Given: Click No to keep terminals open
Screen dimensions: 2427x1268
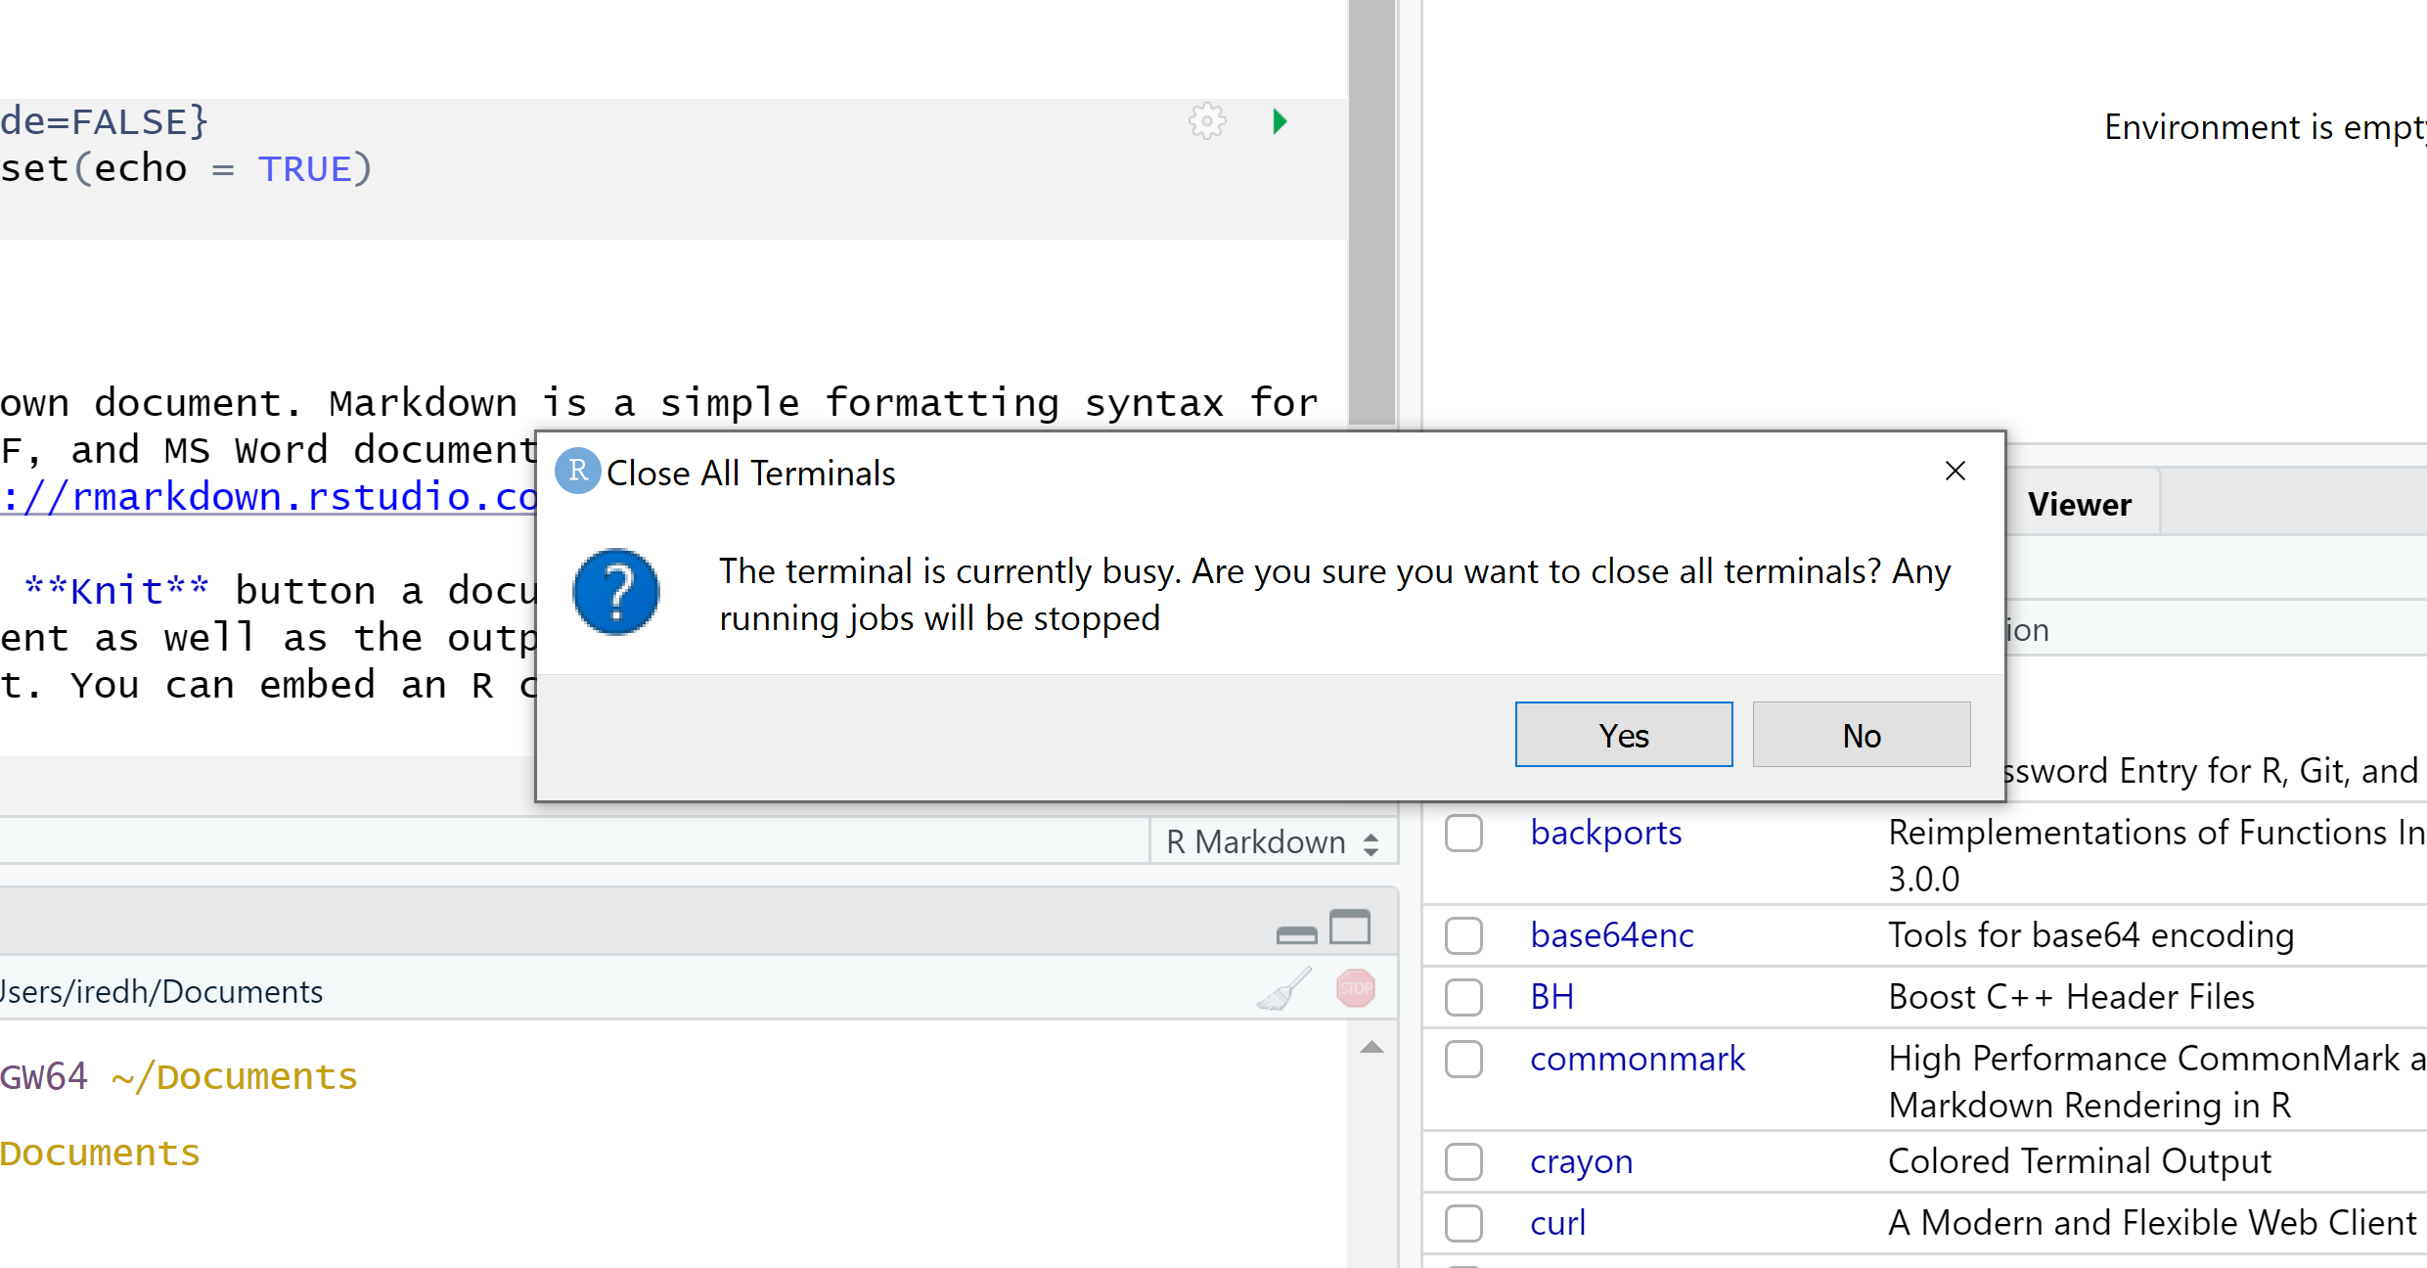Looking at the screenshot, I should click(1861, 735).
